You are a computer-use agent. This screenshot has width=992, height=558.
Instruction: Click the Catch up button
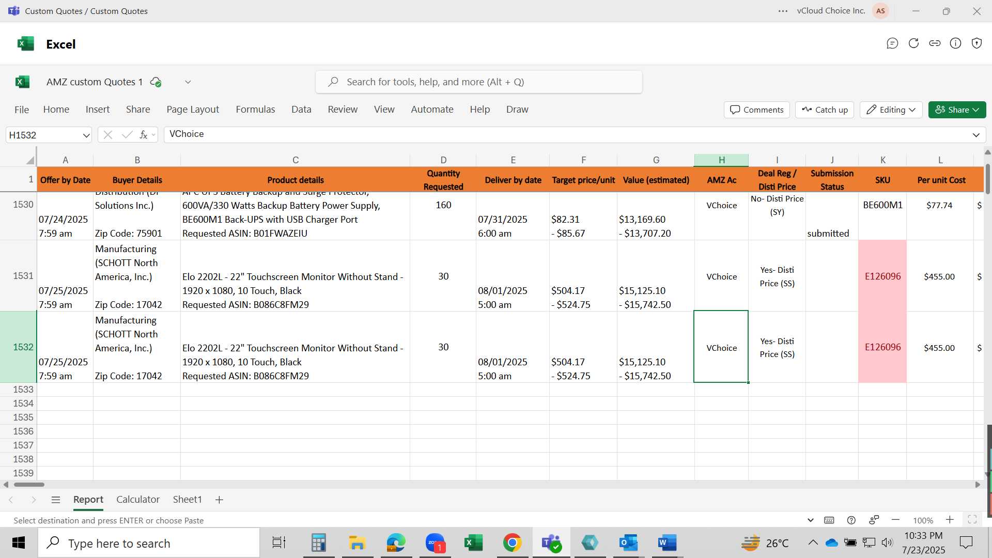[x=825, y=110]
